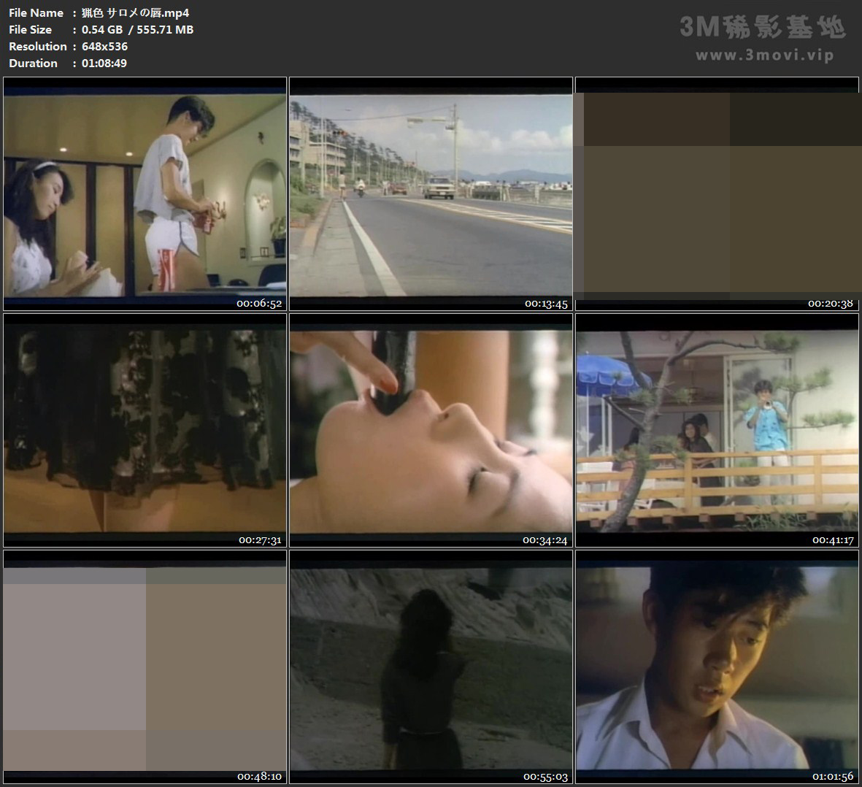Select the road scene thumbnail at 00:13:45

(x=431, y=193)
